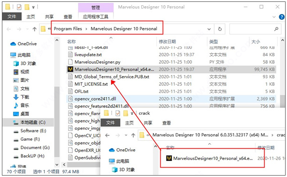Screen dimensions: 287x177
Task: Click the help question mark icon
Action: [x=282, y=17]
